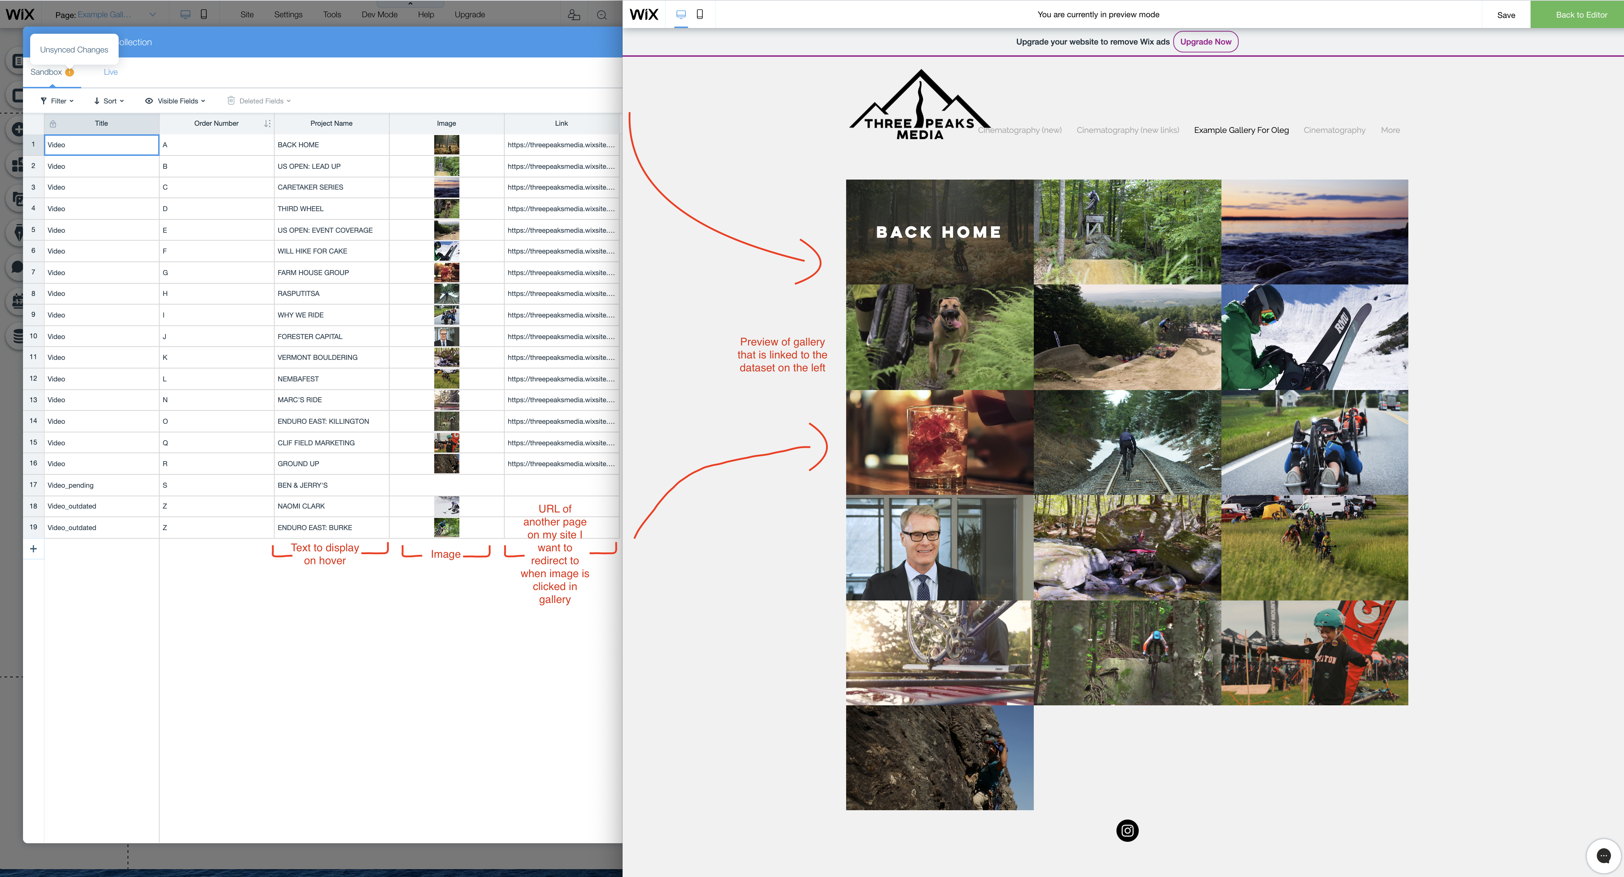1624x877 pixels.
Task: Open the chat bubble help widget
Action: point(1603,855)
